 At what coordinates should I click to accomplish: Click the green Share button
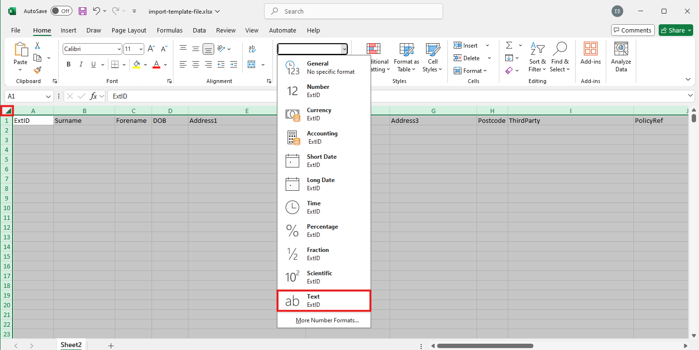coord(676,30)
